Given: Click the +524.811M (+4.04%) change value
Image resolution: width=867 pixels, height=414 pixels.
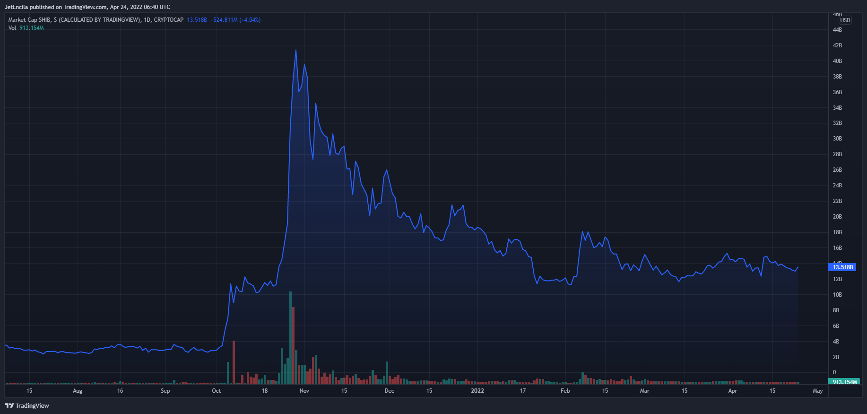Looking at the screenshot, I should coord(235,20).
